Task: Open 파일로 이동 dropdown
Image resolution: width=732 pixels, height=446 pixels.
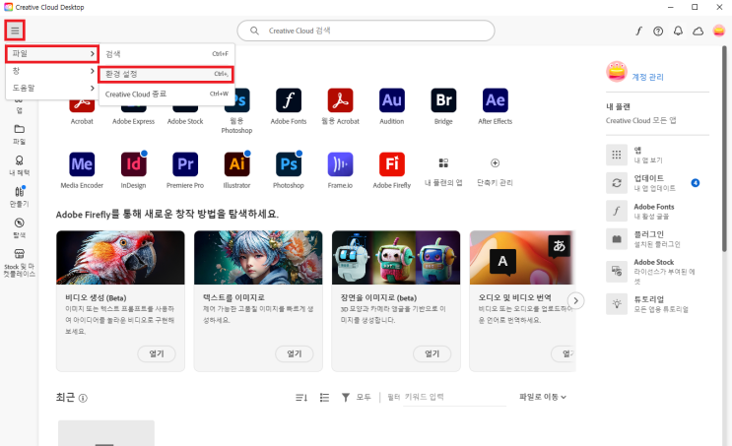Action: [543, 397]
